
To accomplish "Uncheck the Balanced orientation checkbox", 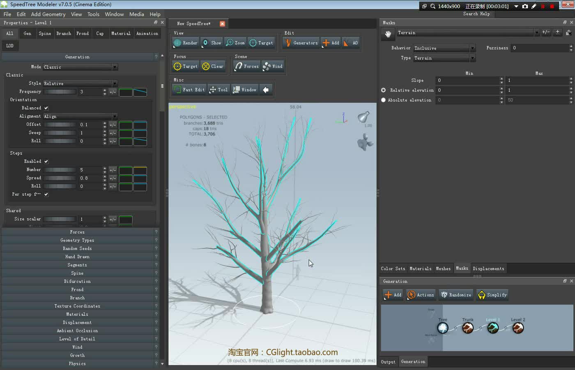I will click(46, 108).
